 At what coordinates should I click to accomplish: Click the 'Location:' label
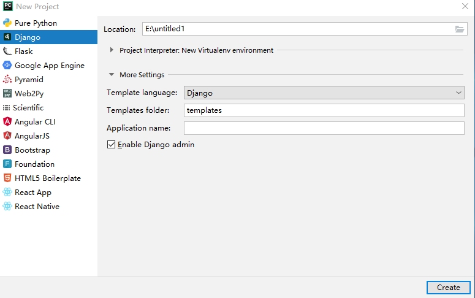[120, 29]
